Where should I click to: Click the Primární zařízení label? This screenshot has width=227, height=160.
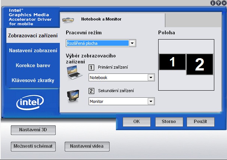pos(113,67)
